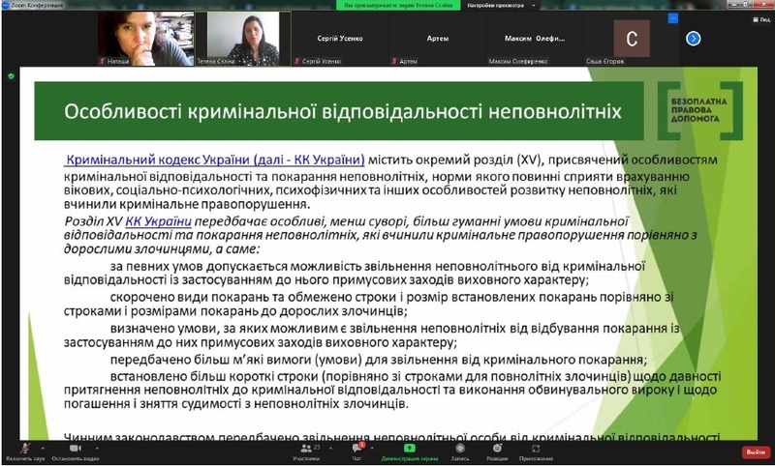Open the Приложения apps panel
This screenshot has width=775, height=466.
pyautogui.click(x=529, y=450)
